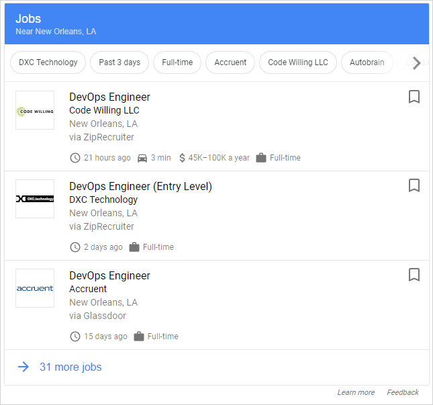This screenshot has width=433, height=405.
Task: Show more filter chips with right chevron
Action: [416, 63]
